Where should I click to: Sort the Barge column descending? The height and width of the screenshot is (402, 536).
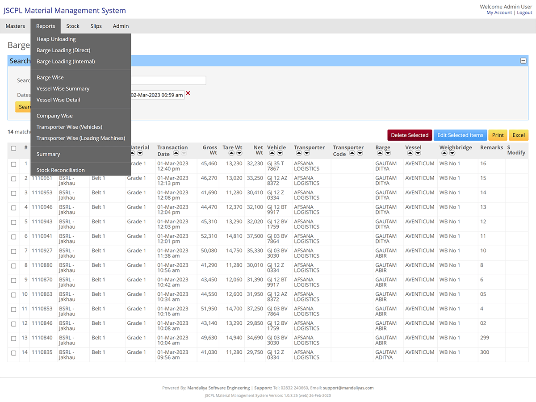pos(387,153)
